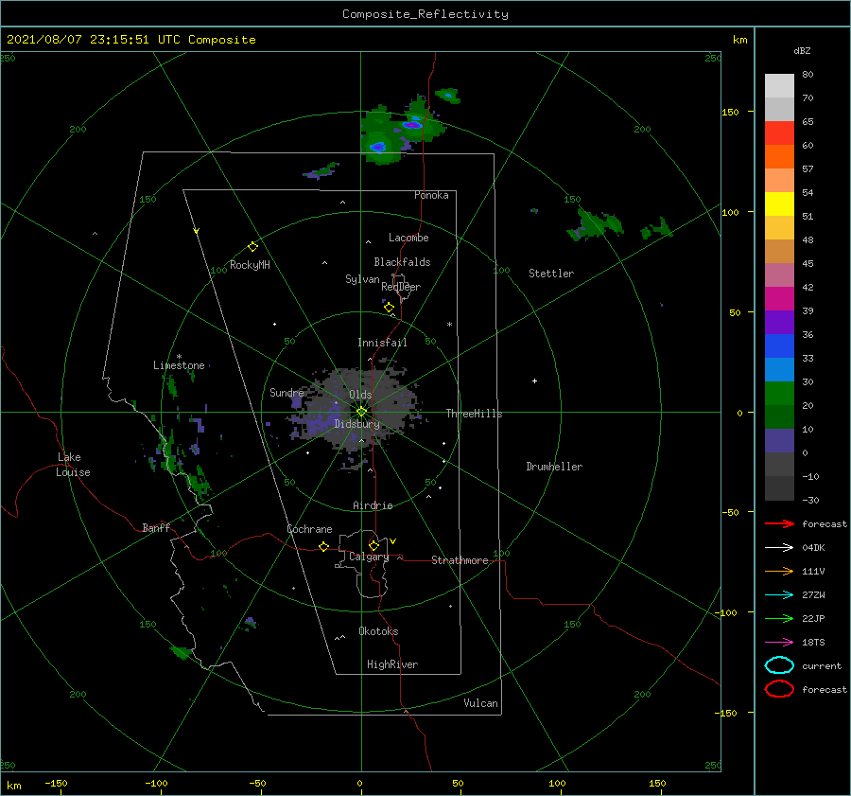Viewport: 851px width, 796px height.
Task: Select the 80 dBZ light gray swatch
Action: (x=779, y=86)
